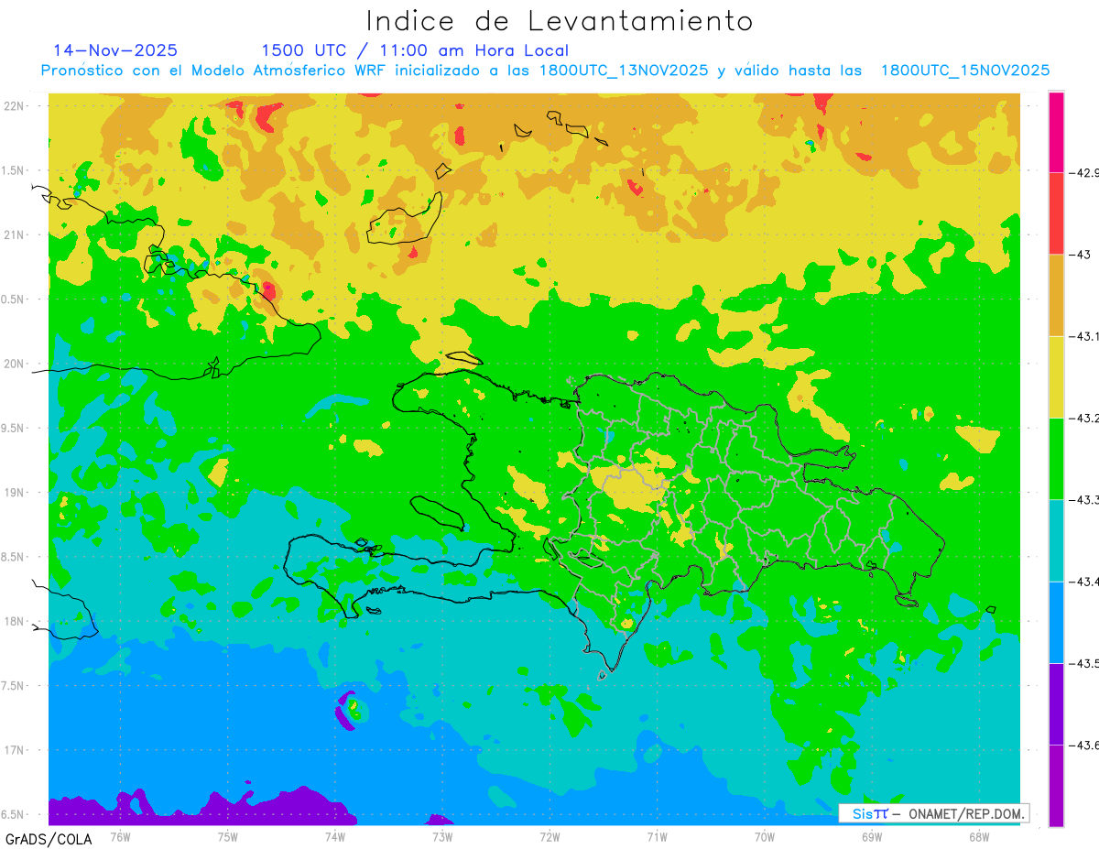Screen dimensions: 1099x849
Task: Select the yellow swatch in the color bar
Action: (1056, 377)
